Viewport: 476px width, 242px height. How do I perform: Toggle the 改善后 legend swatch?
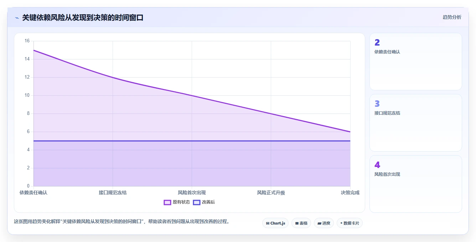point(197,202)
